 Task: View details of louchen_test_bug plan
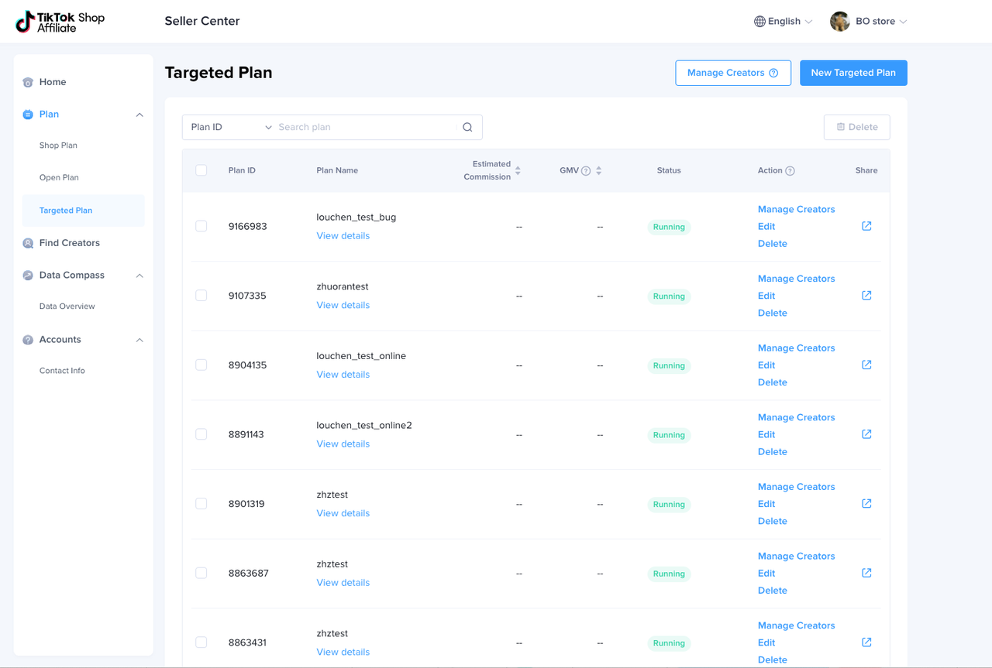(x=343, y=236)
